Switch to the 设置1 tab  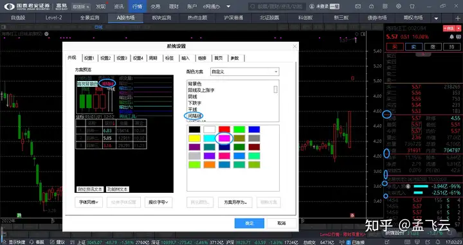coord(89,58)
